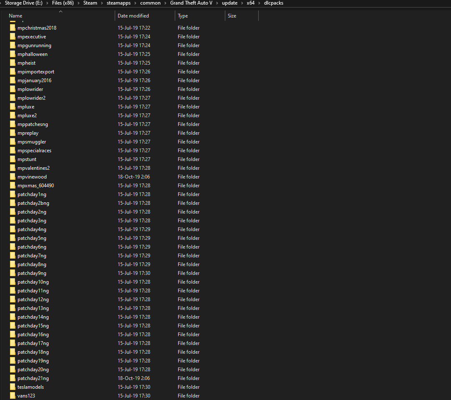Click the mpimportexport folder icon

[x=13, y=72]
